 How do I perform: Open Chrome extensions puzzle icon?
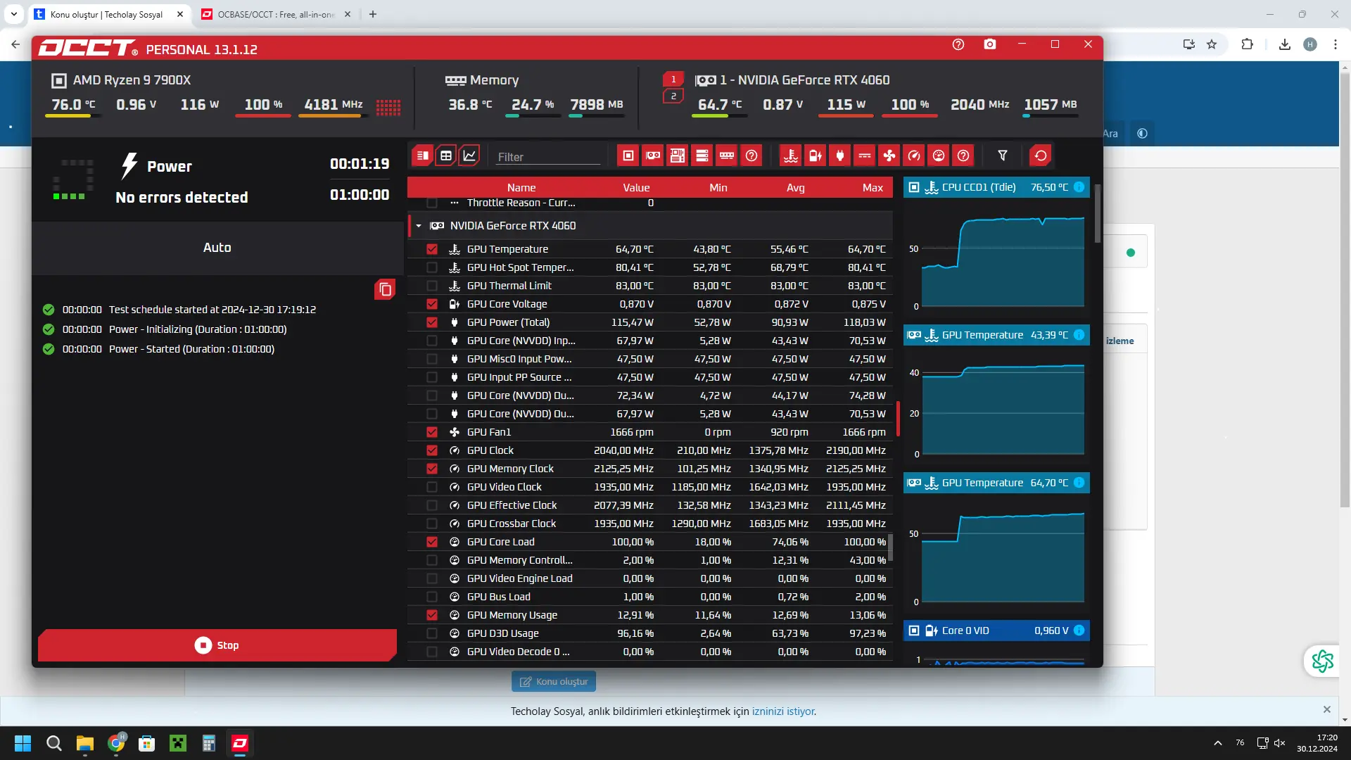(x=1247, y=44)
